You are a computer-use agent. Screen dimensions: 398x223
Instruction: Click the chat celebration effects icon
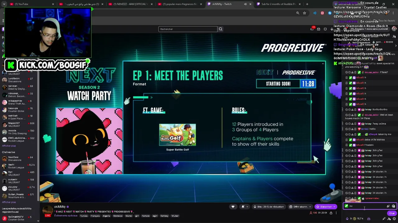388,206
